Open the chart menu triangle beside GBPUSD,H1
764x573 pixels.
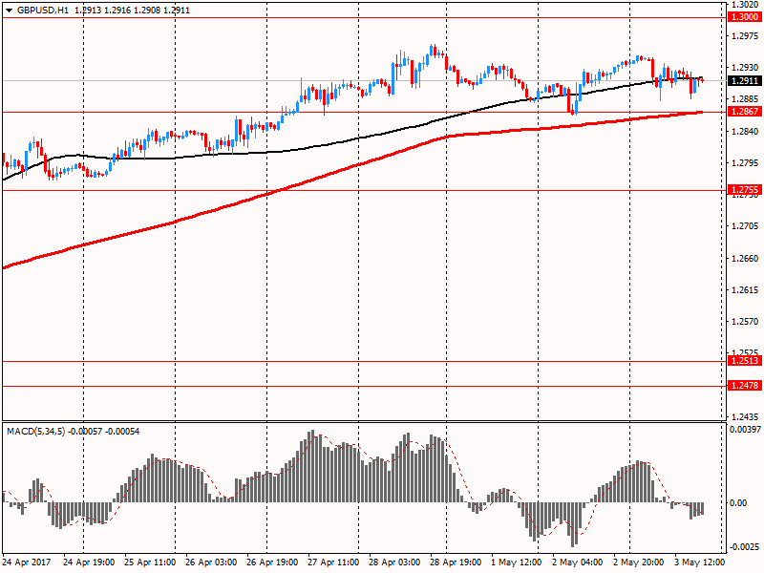9,11
